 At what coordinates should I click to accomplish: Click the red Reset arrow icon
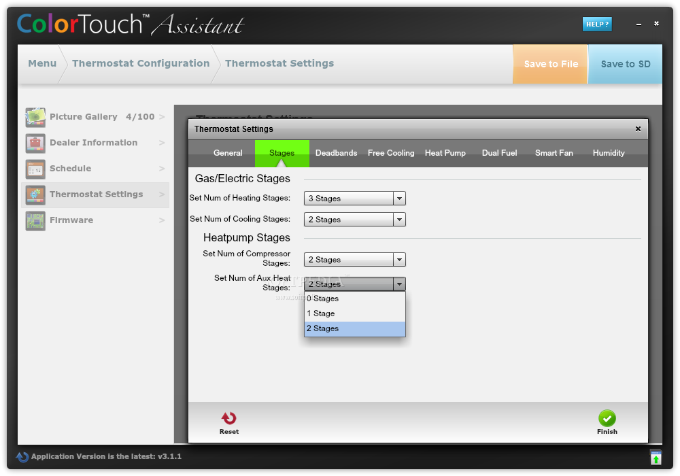pos(228,418)
